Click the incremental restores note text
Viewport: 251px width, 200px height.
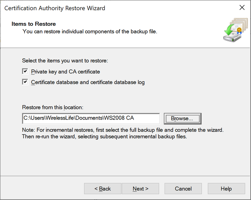tap(123, 133)
